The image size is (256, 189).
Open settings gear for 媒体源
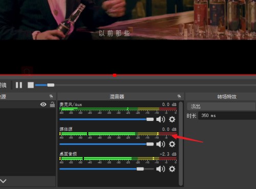click(x=172, y=144)
